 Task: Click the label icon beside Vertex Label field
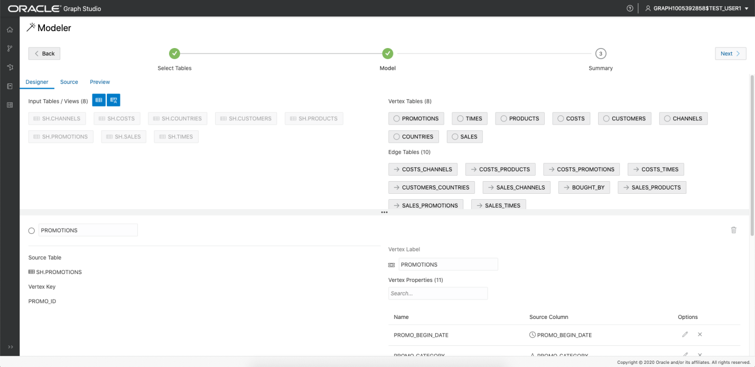tap(392, 265)
